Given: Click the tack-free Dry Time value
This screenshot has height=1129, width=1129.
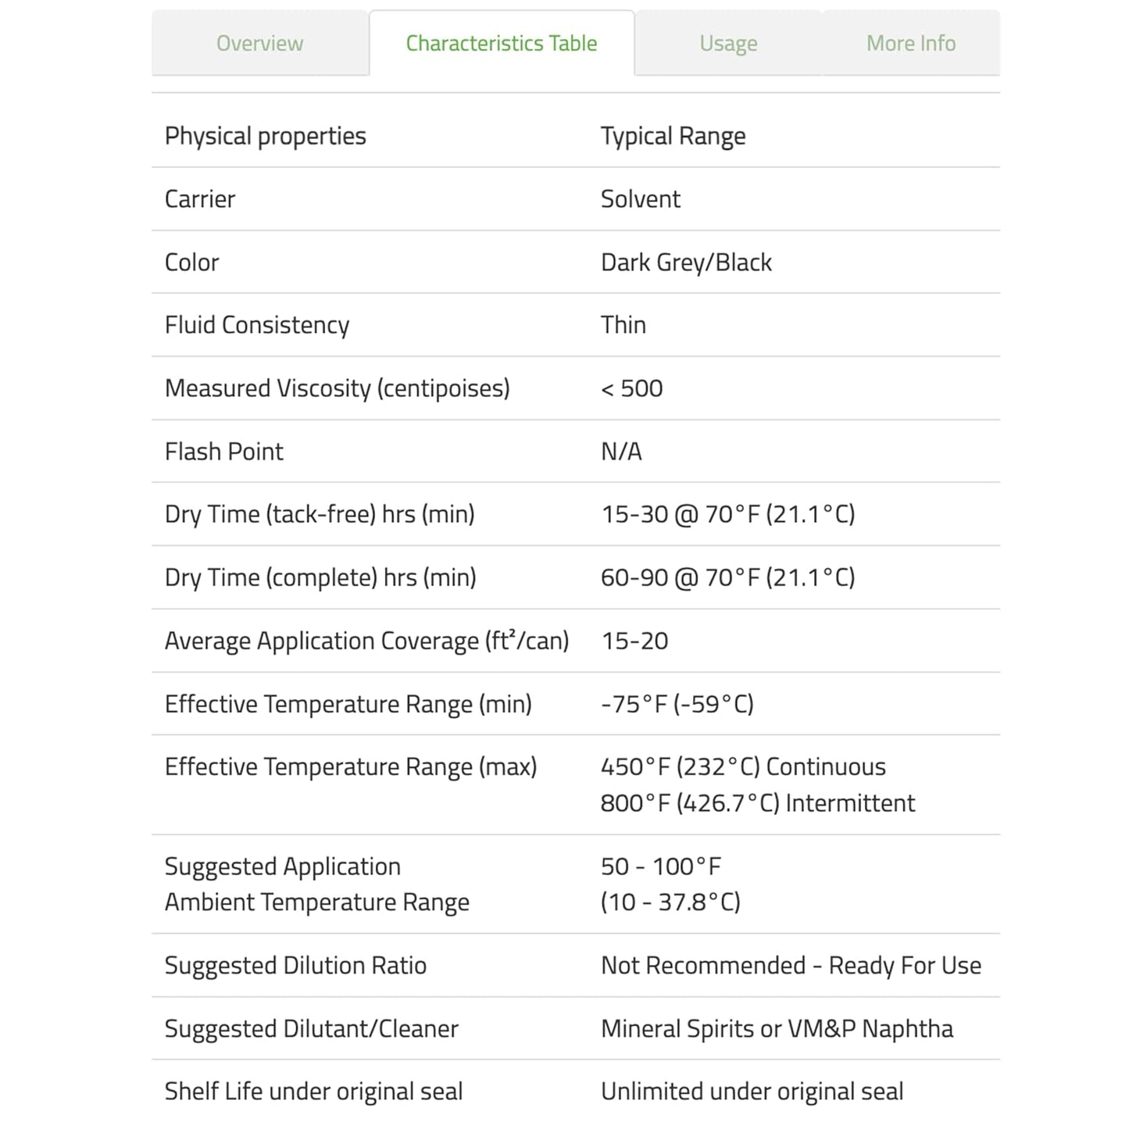Looking at the screenshot, I should 727,514.
